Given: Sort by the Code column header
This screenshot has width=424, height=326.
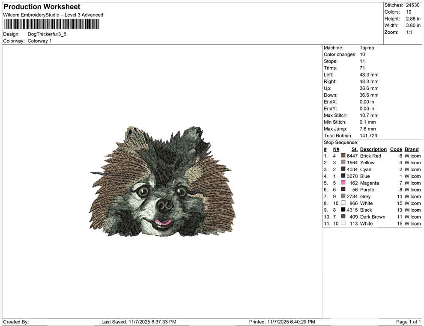Looking at the screenshot, I should pyautogui.click(x=396, y=149).
